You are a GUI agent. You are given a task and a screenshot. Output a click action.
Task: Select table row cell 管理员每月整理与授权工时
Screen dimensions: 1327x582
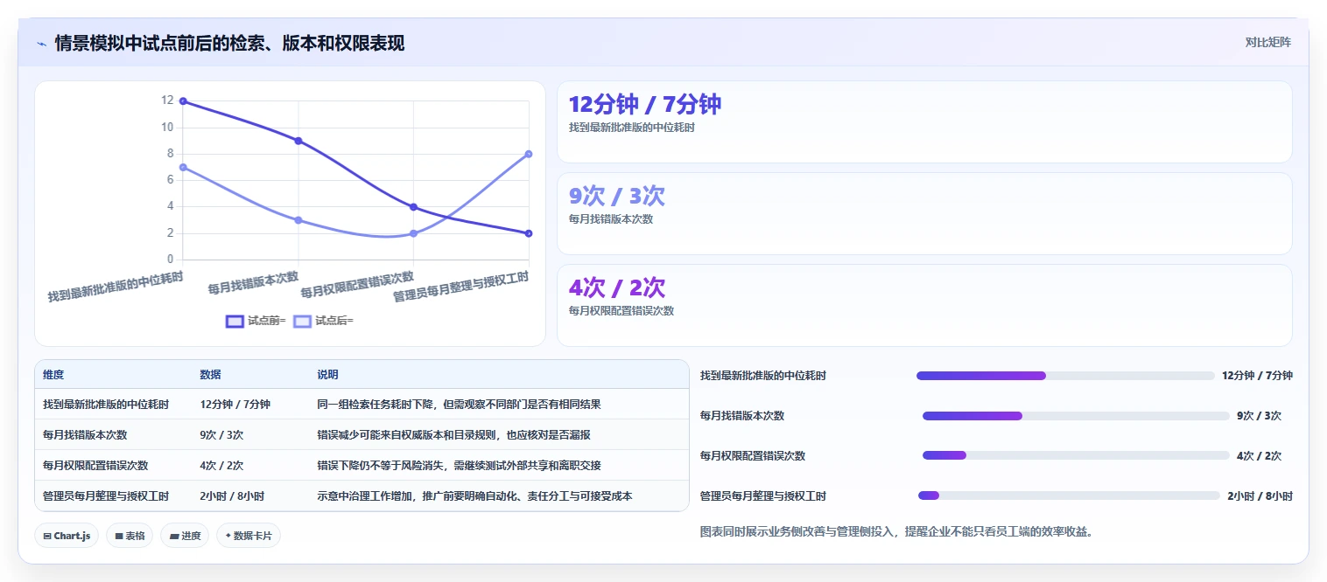pyautogui.click(x=106, y=496)
